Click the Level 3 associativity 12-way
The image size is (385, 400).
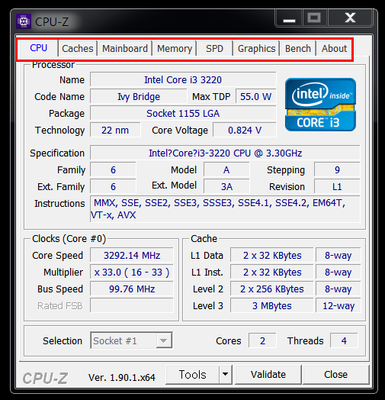point(338,305)
